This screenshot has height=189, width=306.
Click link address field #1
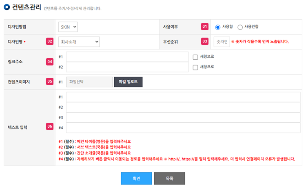click(x=127, y=57)
